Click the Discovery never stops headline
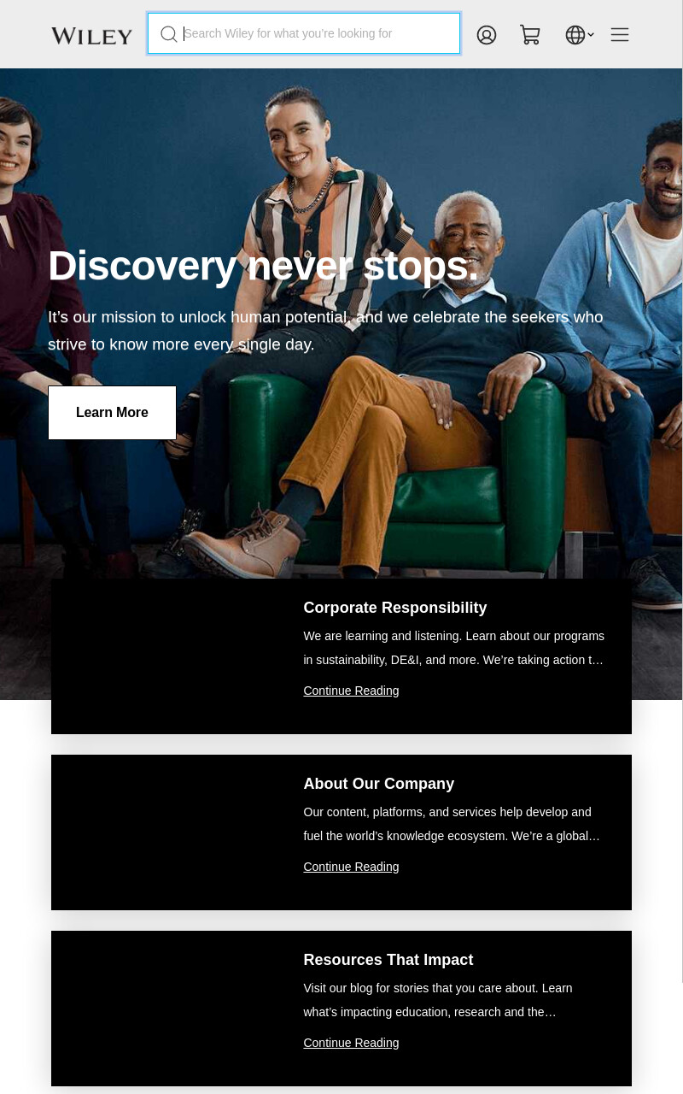Viewport: 683px width, 1094px height. [x=263, y=266]
